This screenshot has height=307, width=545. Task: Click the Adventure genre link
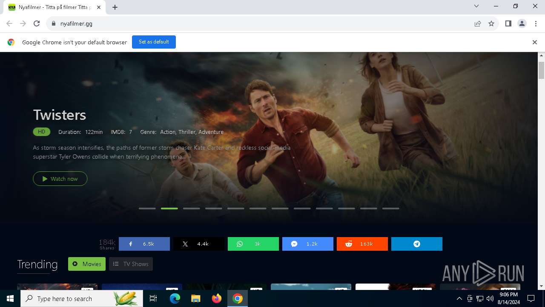point(211,132)
